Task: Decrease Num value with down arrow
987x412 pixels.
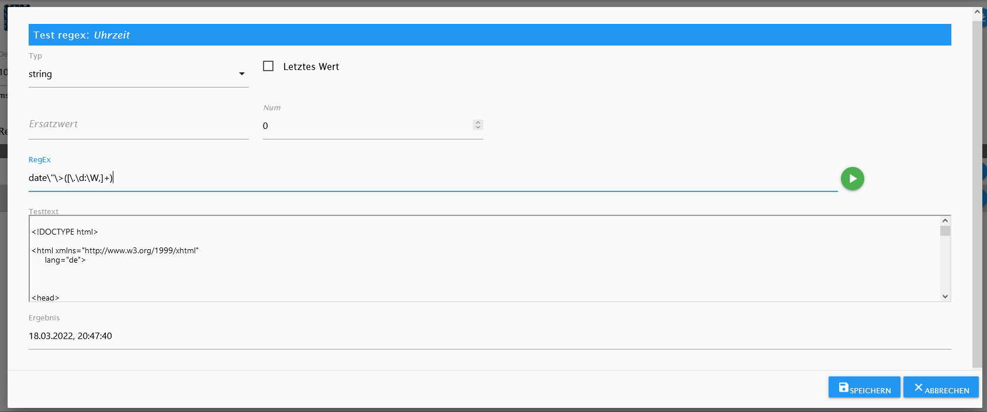Action: click(478, 127)
